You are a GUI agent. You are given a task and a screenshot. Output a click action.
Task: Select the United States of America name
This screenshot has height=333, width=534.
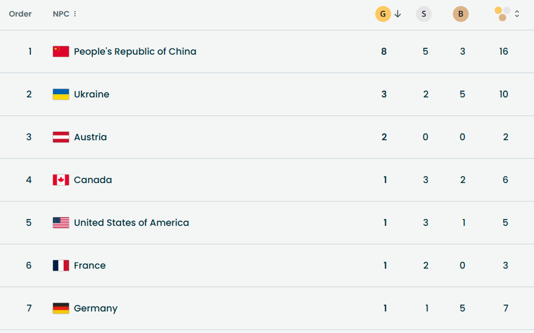click(x=131, y=223)
